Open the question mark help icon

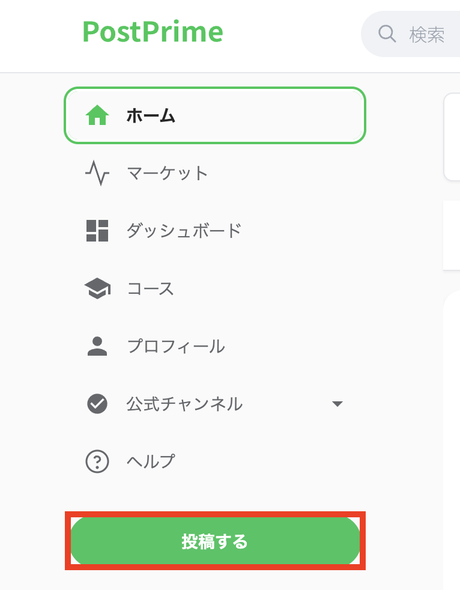pyautogui.click(x=97, y=461)
